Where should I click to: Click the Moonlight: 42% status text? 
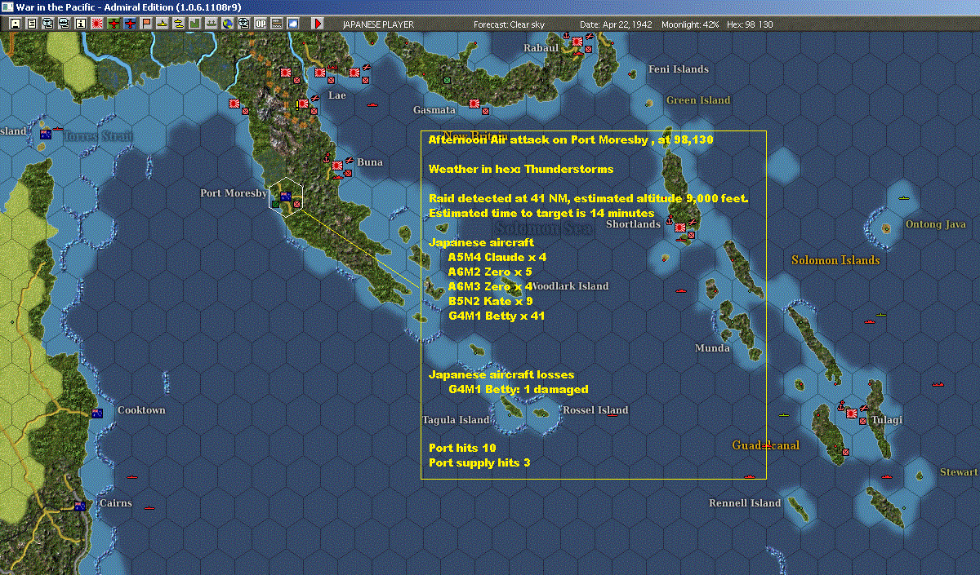point(690,24)
